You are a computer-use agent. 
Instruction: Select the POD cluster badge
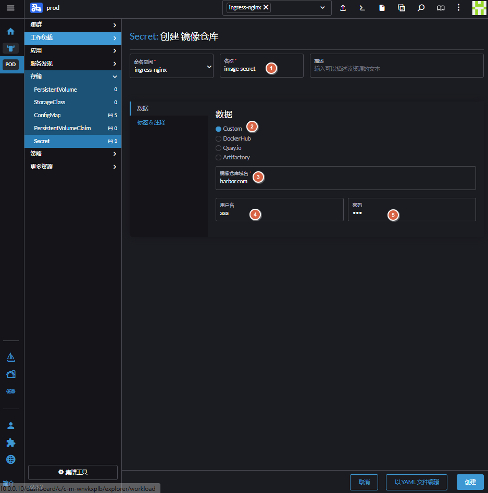(x=10, y=65)
